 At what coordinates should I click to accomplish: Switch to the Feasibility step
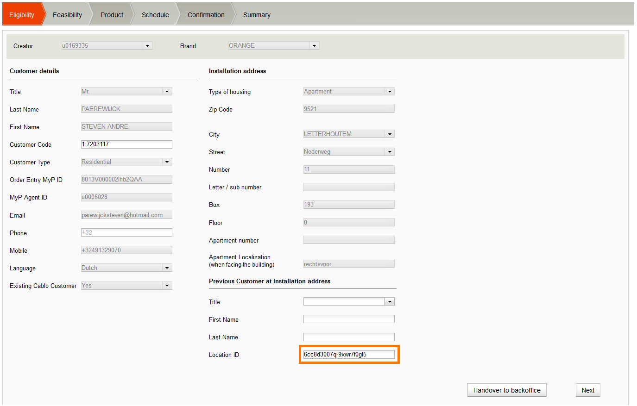(x=67, y=15)
